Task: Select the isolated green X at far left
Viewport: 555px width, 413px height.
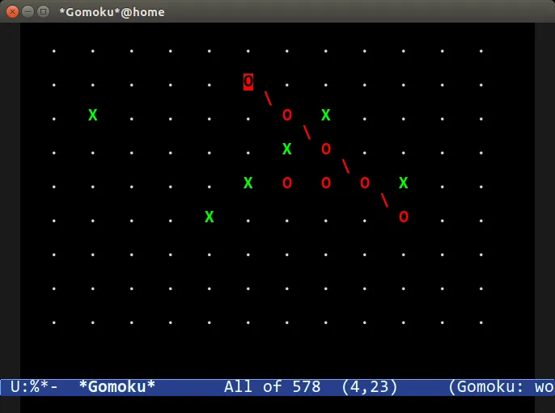Action: [x=93, y=115]
